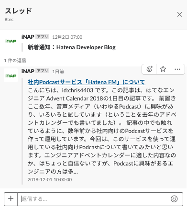This screenshot has height=209, width=187.
Task: Click the iNAP avatar on the first message
Action: click(11, 41)
